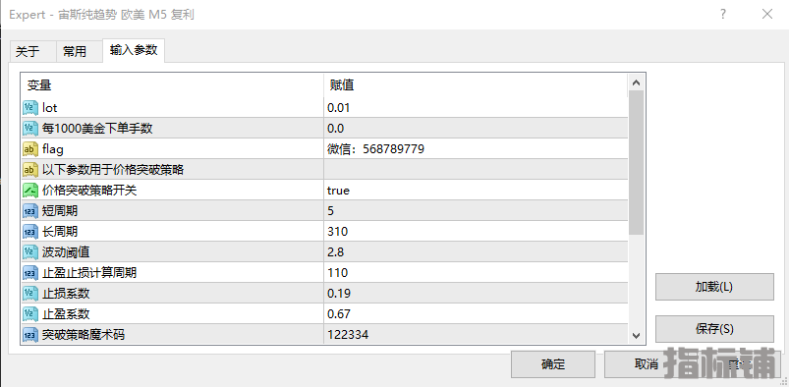Click the scrollbar down arrow

636,335
